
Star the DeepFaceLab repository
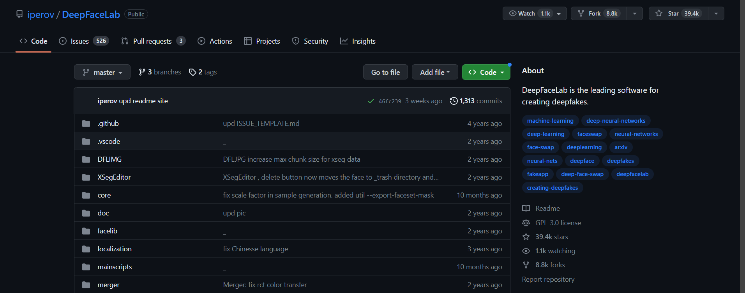click(x=678, y=14)
